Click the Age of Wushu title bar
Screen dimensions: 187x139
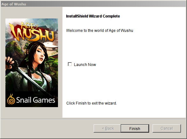pyautogui.click(x=93, y=4)
